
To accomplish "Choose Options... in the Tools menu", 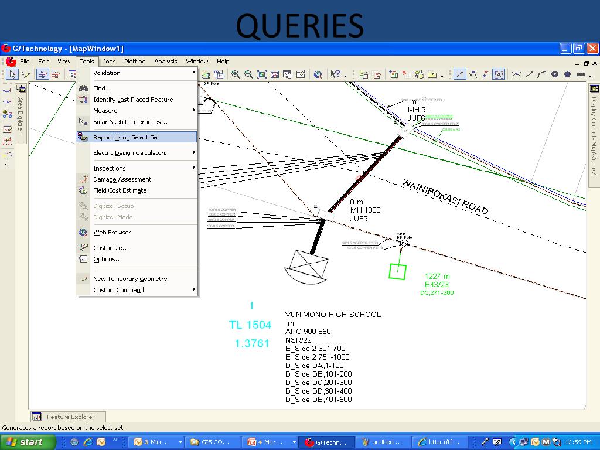I will 137,259.
